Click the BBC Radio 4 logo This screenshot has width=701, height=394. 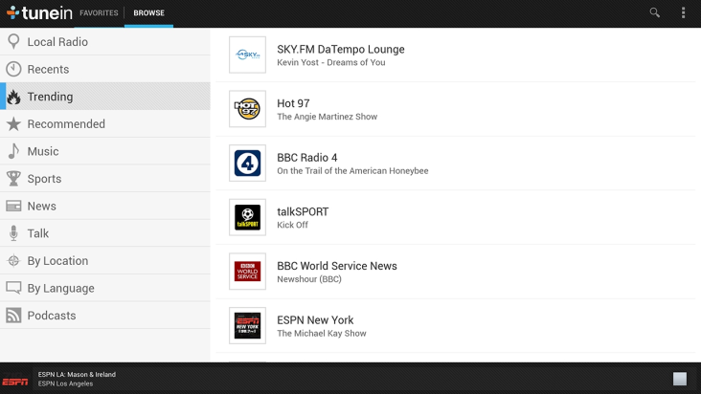tap(248, 163)
